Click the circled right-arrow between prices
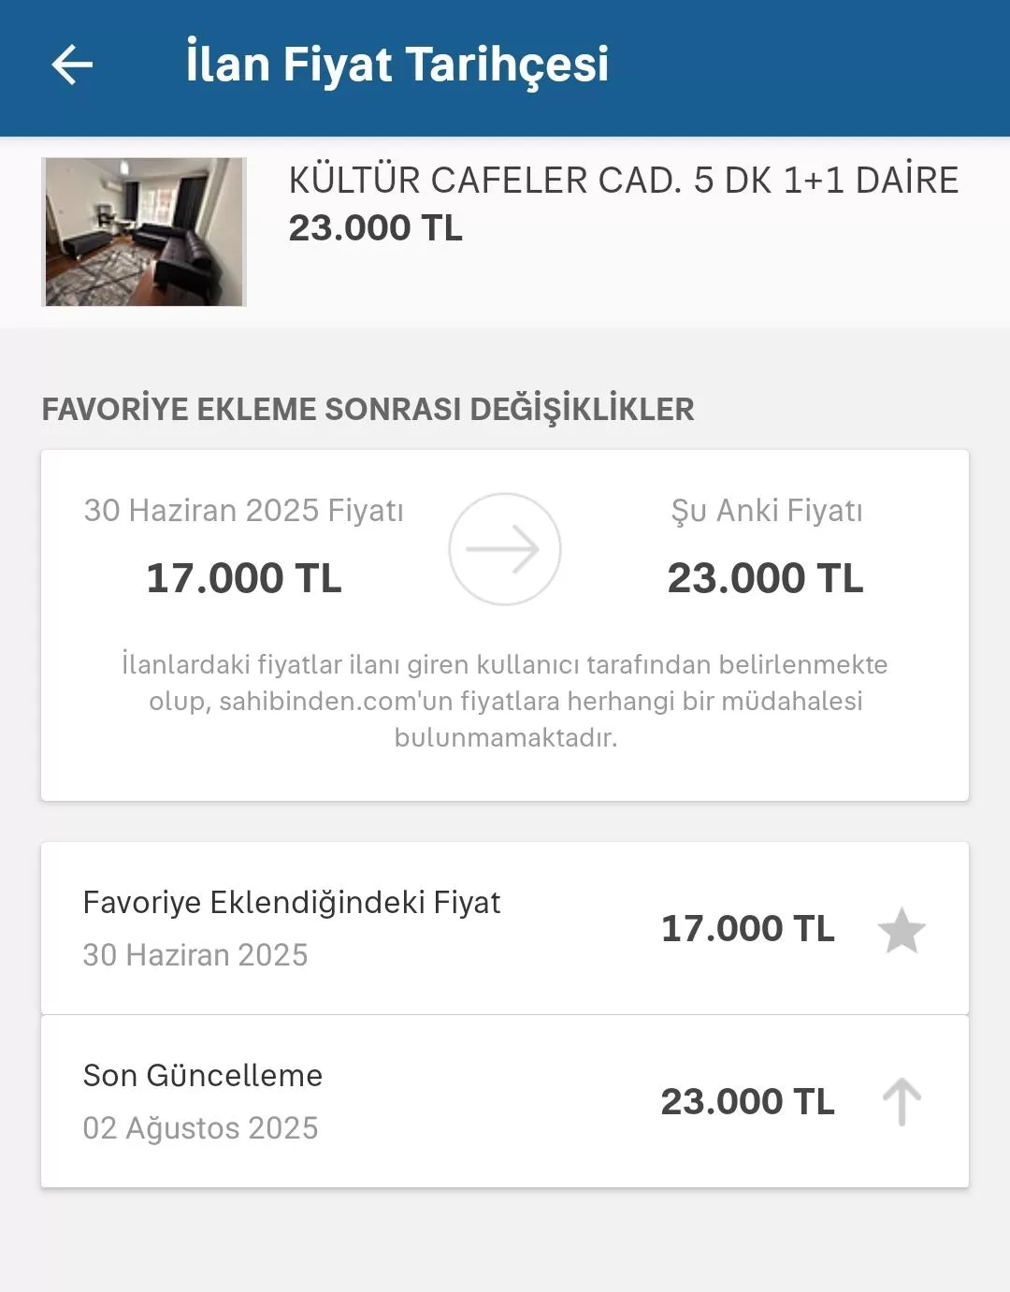The image size is (1010, 1292). point(505,548)
